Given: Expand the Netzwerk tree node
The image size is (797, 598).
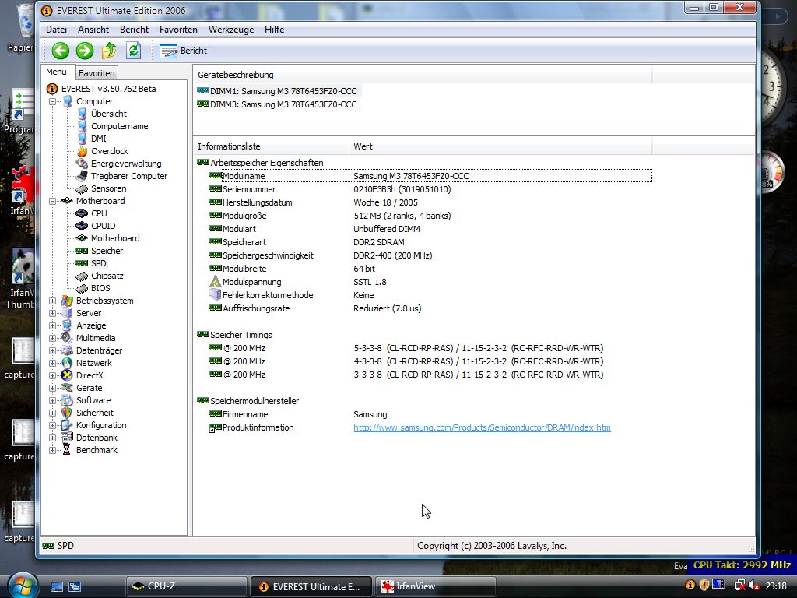Looking at the screenshot, I should click(x=52, y=363).
